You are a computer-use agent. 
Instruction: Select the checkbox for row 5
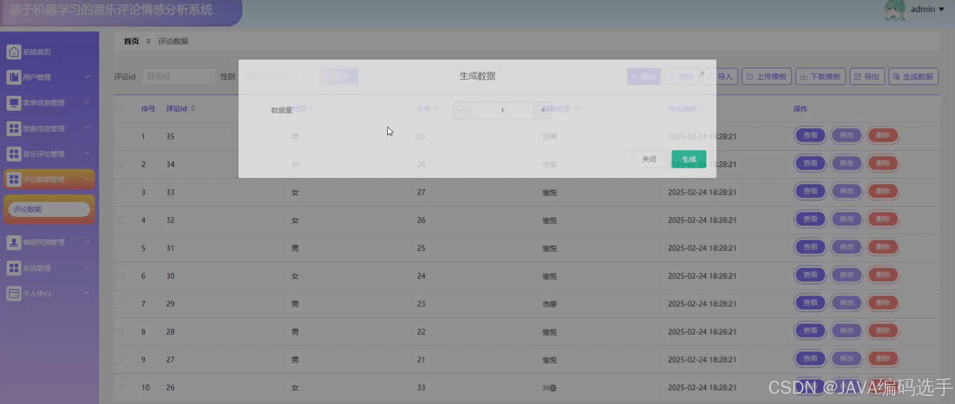click(120, 248)
